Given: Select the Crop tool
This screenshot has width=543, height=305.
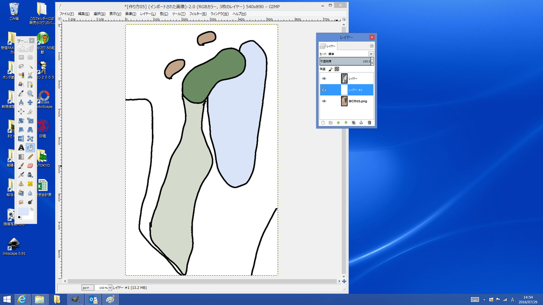Looking at the screenshot, I should pyautogui.click(x=30, y=111).
